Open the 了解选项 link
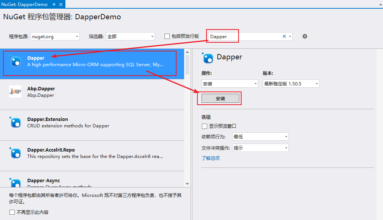This screenshot has width=383, height=220. click(x=211, y=158)
